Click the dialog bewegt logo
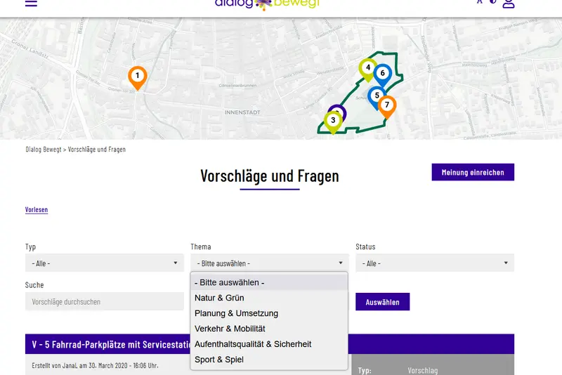 (267, 4)
